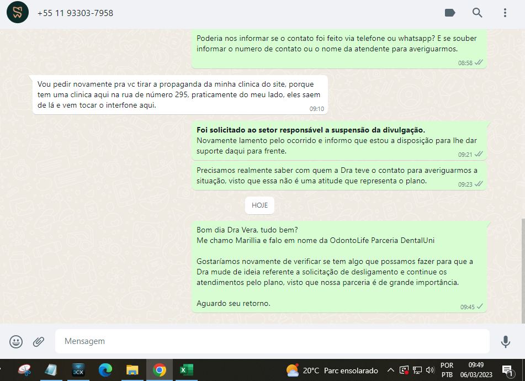Click the HOJE date separator badge
The width and height of the screenshot is (525, 381).
259,205
